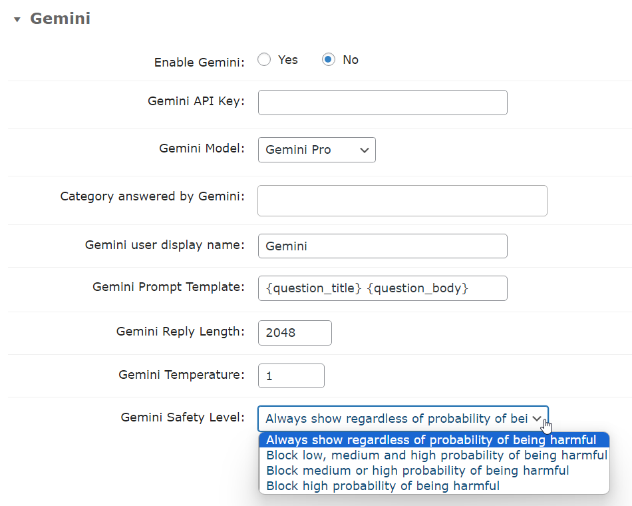The height and width of the screenshot is (506, 632).
Task: Click the Gemini Reply Length field
Action: 295,333
